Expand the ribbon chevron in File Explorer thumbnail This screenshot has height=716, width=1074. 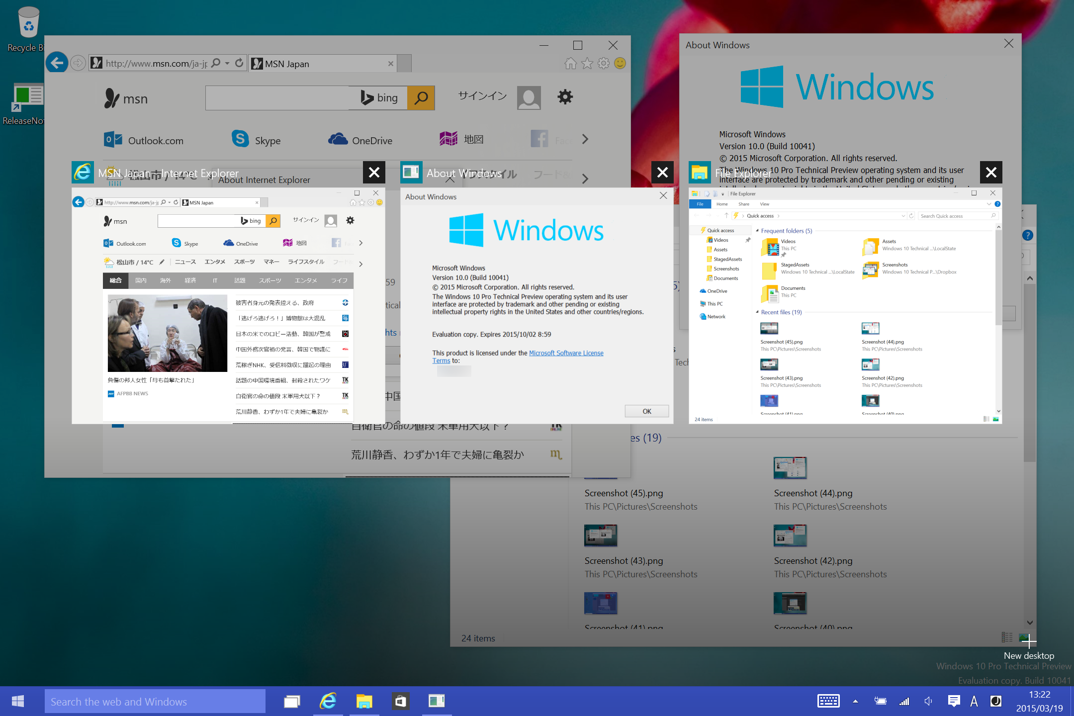pyautogui.click(x=989, y=204)
